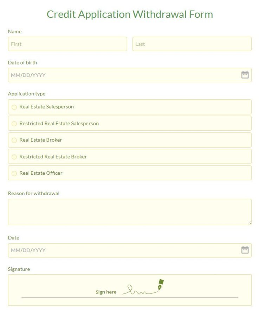260x317 pixels.
Task: Select the Real Estate Salesperson radio button
Action: pos(14,107)
